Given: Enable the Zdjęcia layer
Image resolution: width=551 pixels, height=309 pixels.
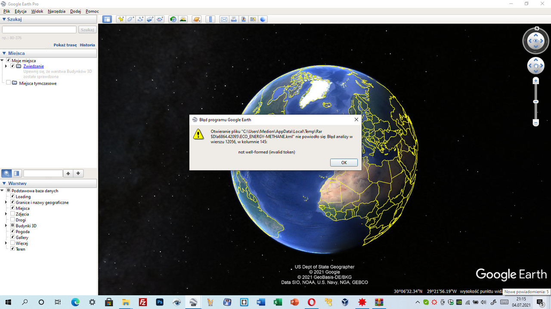Looking at the screenshot, I should [x=12, y=214].
